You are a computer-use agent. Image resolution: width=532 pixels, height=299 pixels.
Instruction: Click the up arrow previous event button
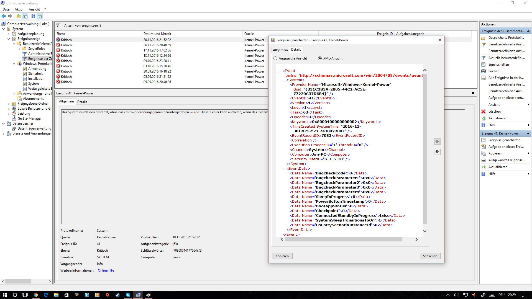point(437,142)
